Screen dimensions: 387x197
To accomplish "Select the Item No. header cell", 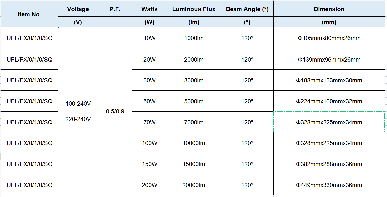I will 29,14.
